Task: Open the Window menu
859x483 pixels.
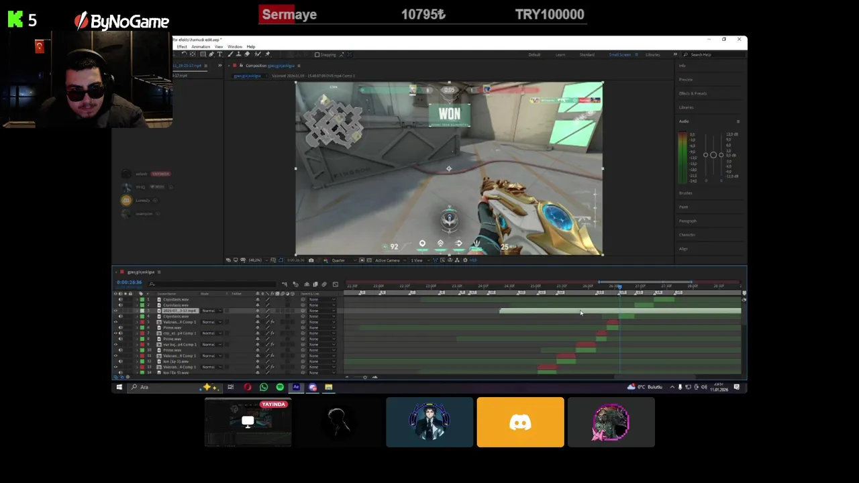Action: point(235,46)
